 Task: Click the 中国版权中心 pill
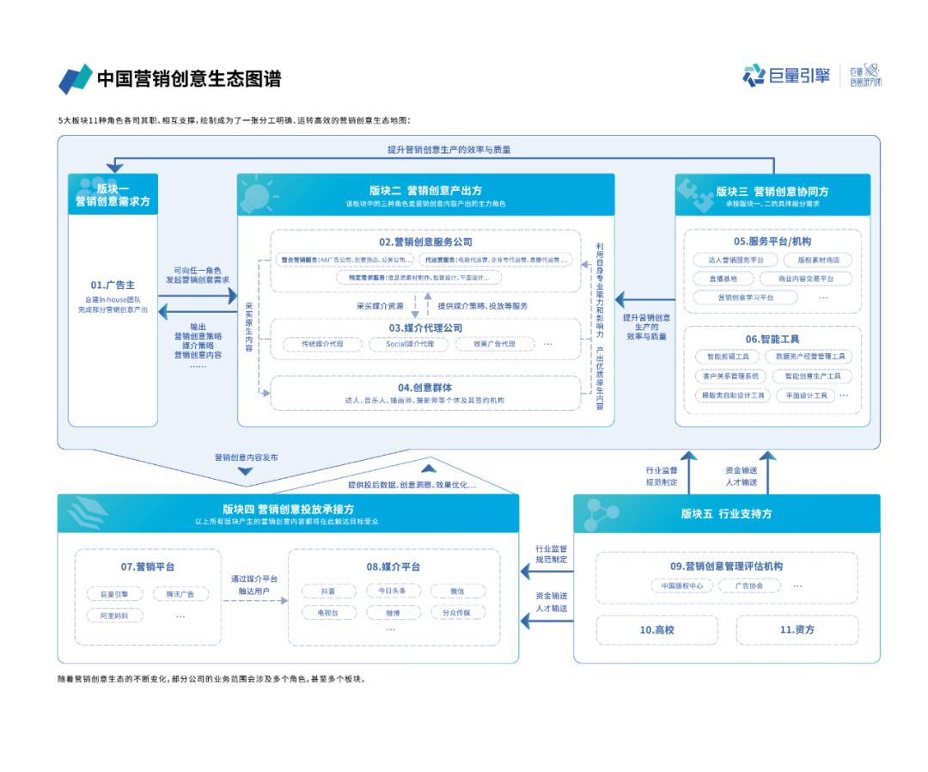681,586
